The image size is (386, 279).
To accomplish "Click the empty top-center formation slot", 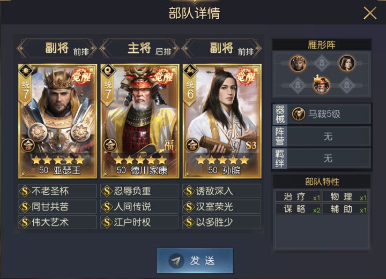I will pos(322,63).
